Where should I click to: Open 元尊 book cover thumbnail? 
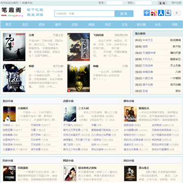pyautogui.click(x=14, y=47)
